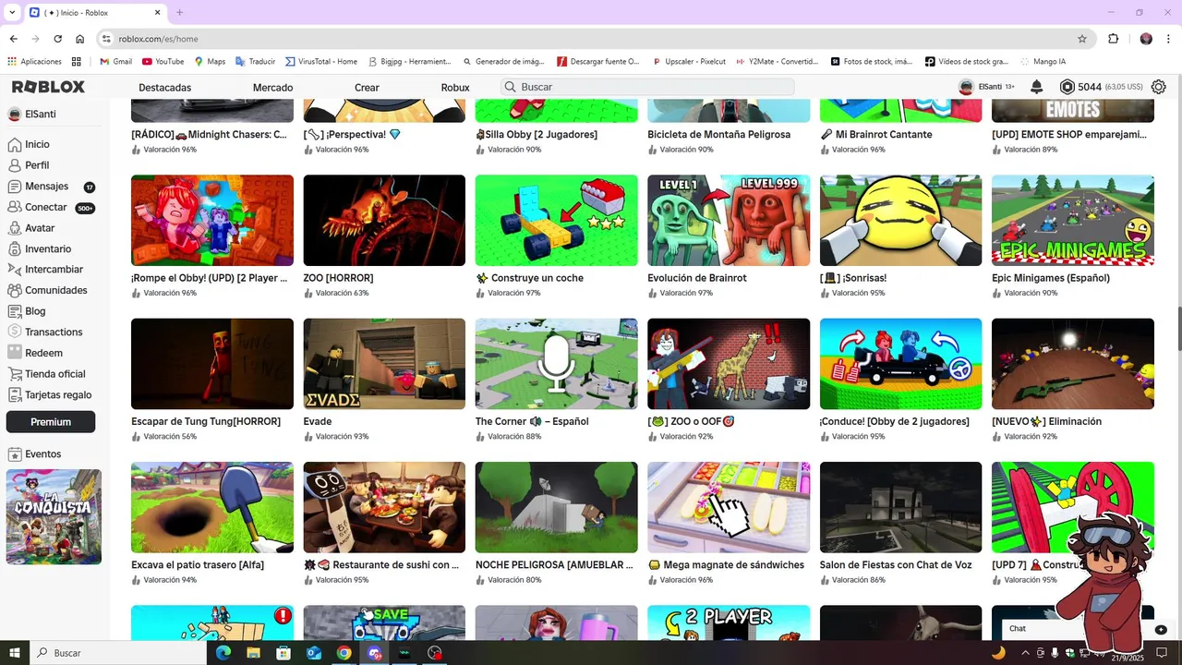The width and height of the screenshot is (1182, 665).
Task: Open the Chrome tab search dropdown
Action: (x=12, y=12)
